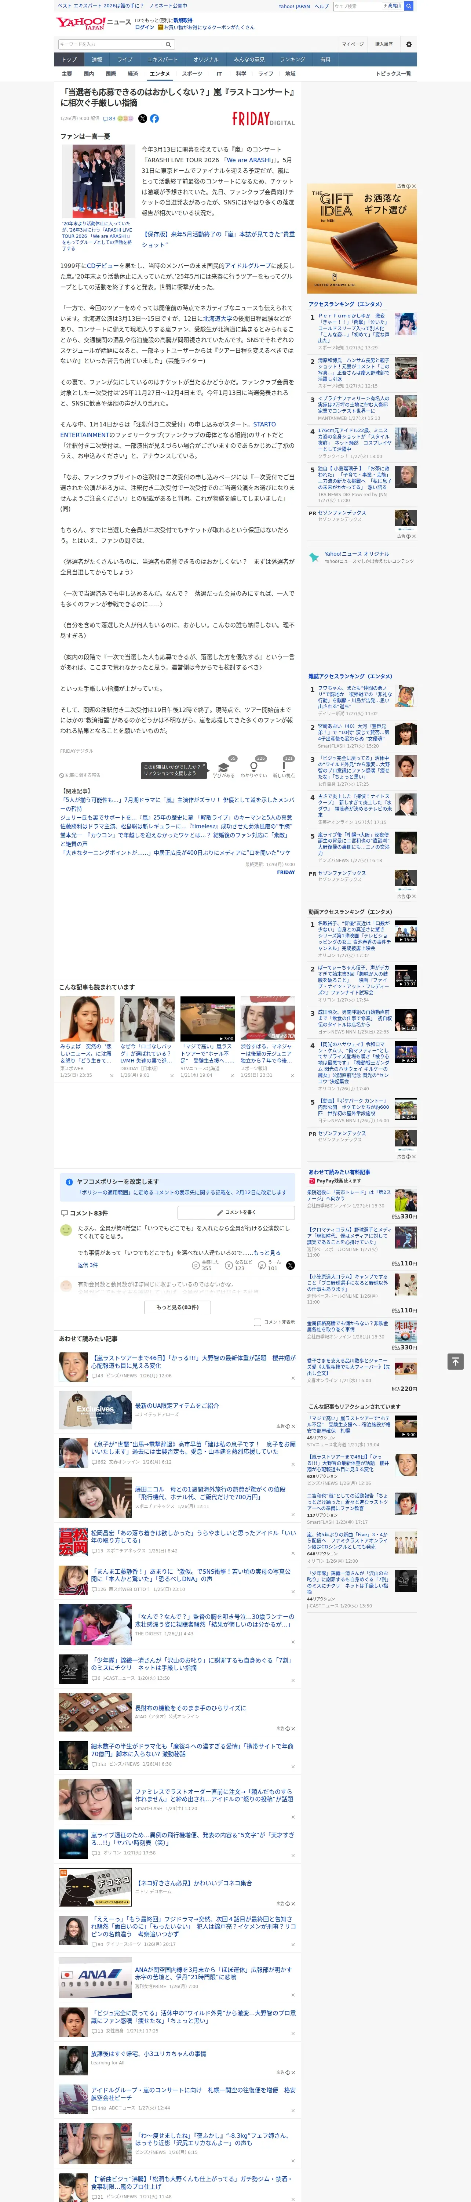Dismiss the みちょぱ recommended article card
This screenshot has height=2202, width=471.
112,1075
